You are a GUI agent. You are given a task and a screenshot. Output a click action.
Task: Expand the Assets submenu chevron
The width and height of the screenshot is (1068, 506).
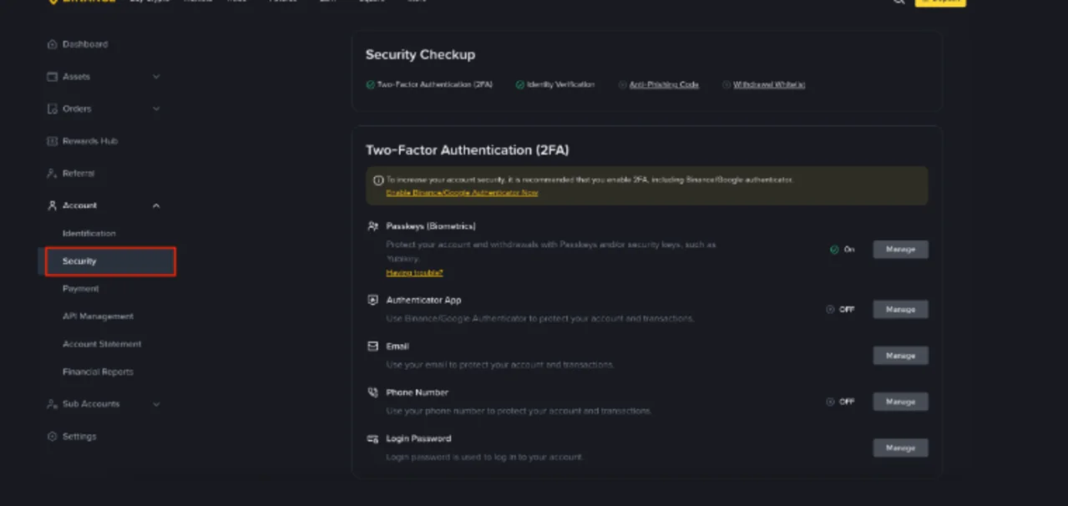click(x=156, y=77)
